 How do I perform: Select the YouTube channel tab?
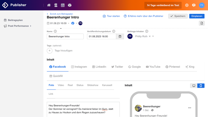tap(153, 67)
